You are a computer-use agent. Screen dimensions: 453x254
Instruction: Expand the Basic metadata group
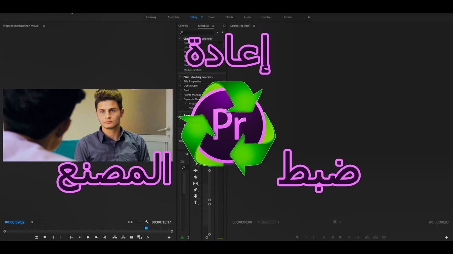coord(180,90)
